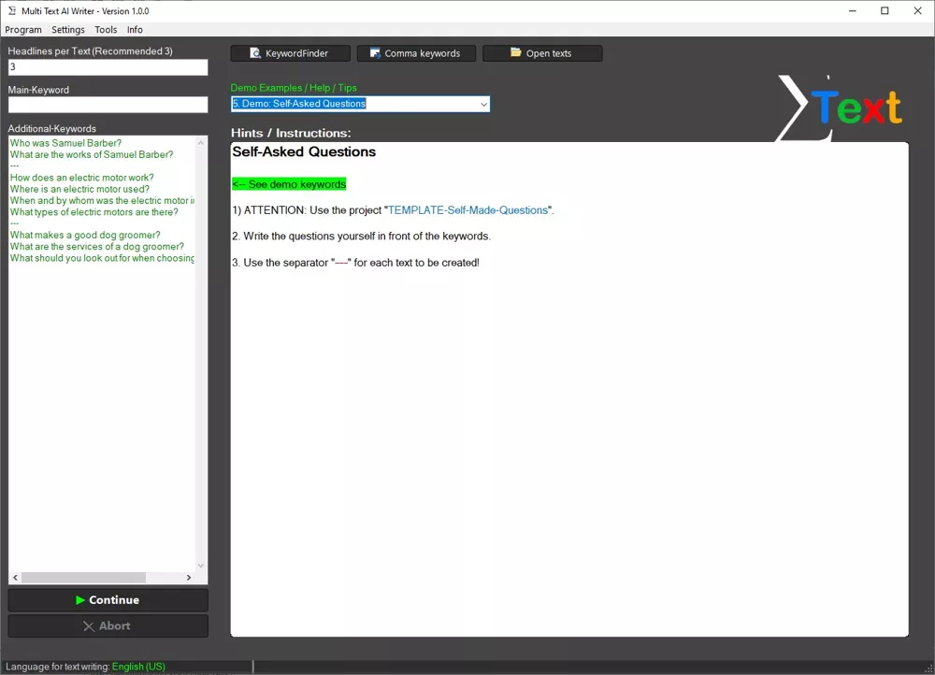Click the Open texts folder icon
Screen dimensions: 935x675
click(x=516, y=52)
